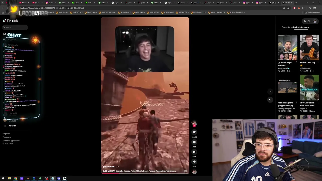Open Chrome profile avatar in toolbar
The height and width of the screenshot is (181, 322).
click(x=315, y=8)
